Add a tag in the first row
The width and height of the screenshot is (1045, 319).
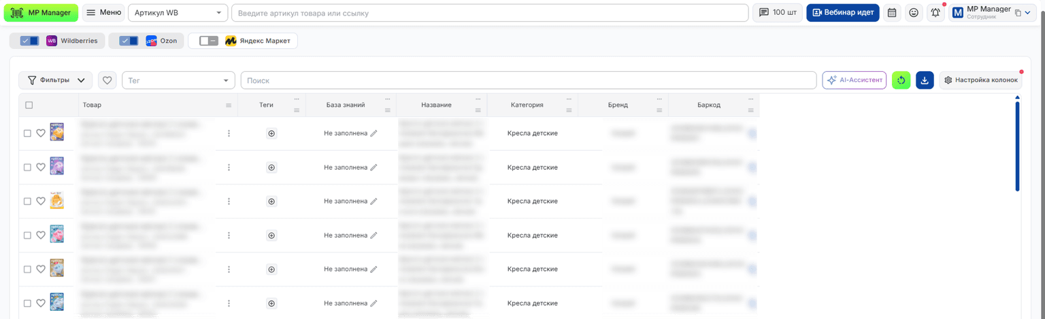click(x=271, y=134)
